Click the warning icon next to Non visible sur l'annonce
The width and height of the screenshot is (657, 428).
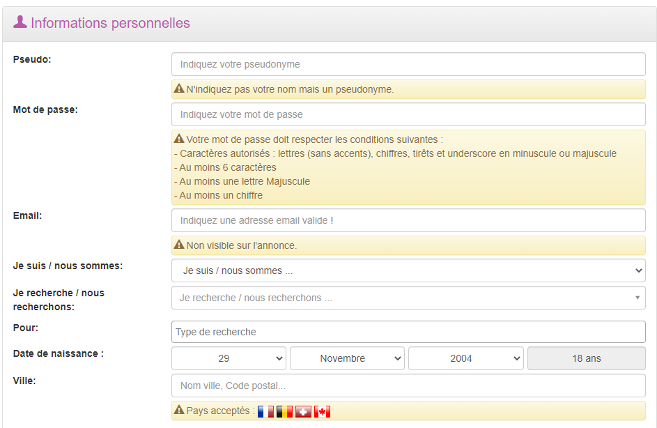point(179,245)
